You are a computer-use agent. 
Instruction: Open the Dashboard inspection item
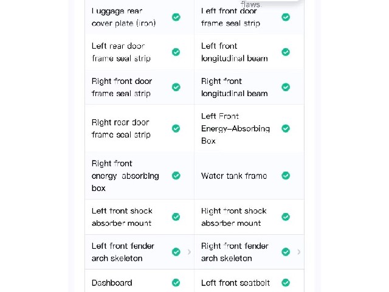click(139, 281)
